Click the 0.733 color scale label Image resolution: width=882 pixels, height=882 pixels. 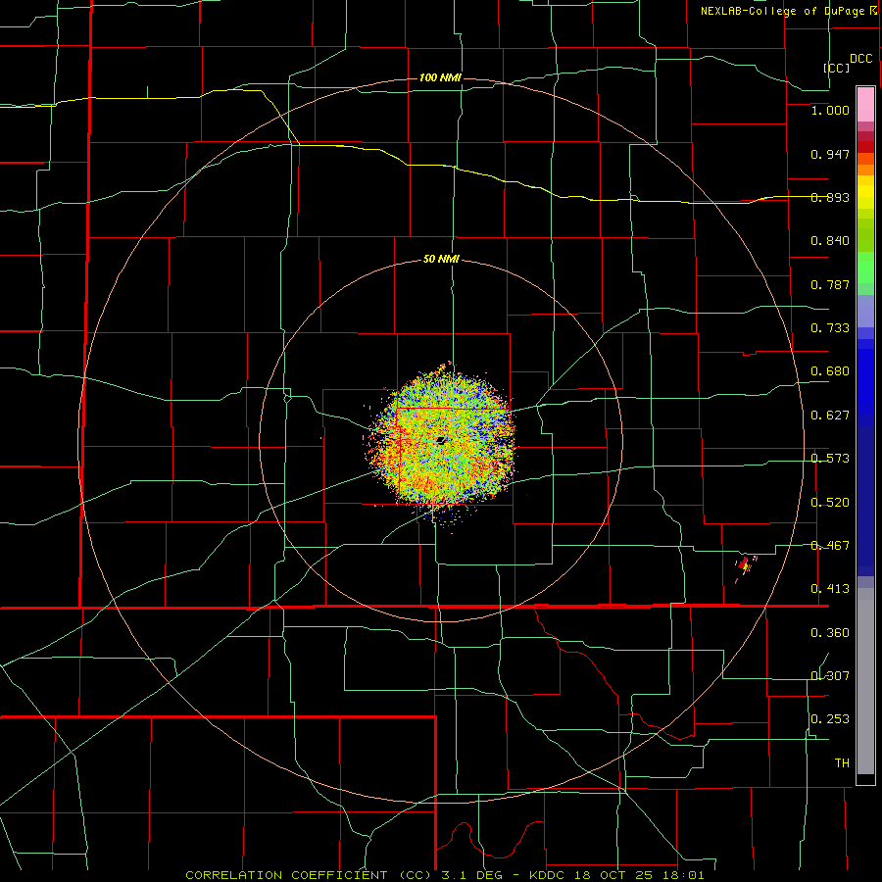[830, 328]
